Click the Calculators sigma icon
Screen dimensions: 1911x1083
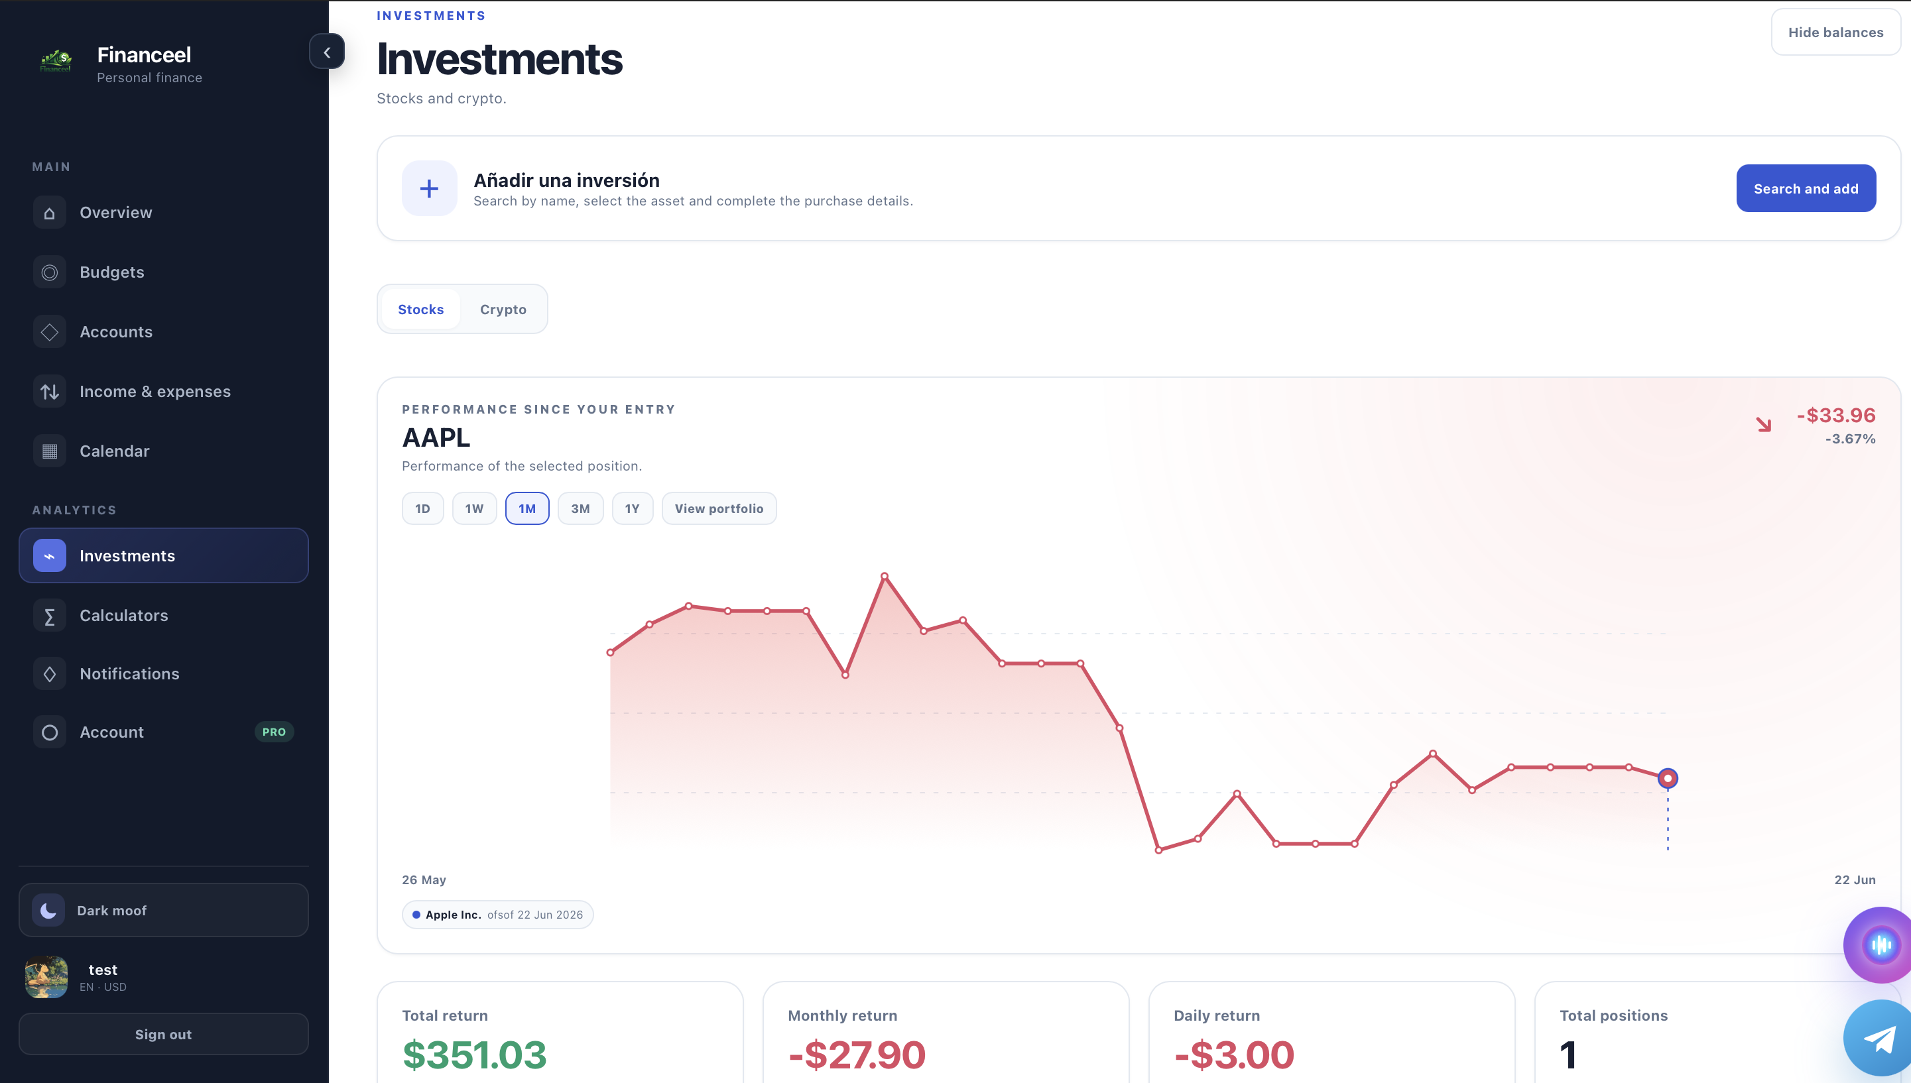(49, 615)
